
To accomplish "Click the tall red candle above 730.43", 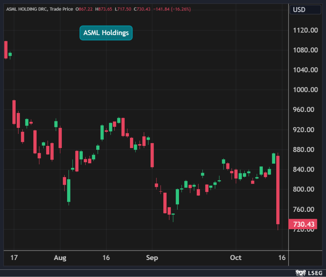I will click(x=278, y=190).
